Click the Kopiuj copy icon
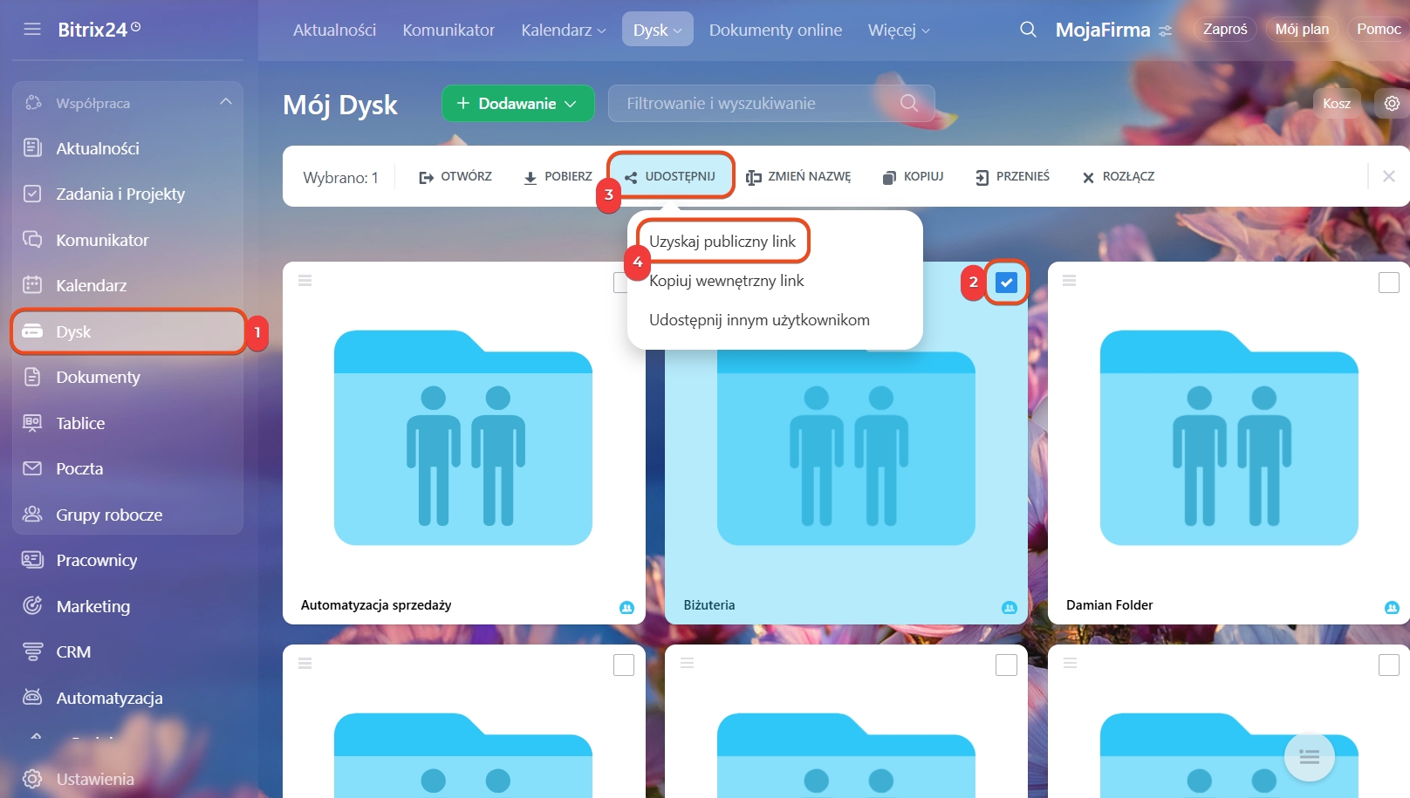The image size is (1410, 798). (889, 177)
